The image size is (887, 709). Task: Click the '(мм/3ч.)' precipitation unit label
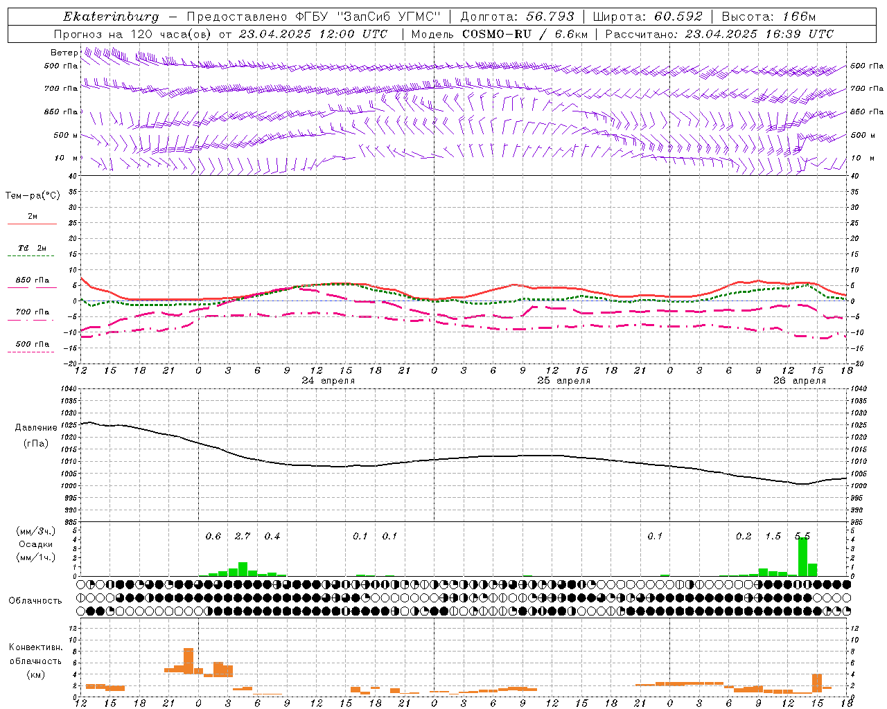(36, 531)
